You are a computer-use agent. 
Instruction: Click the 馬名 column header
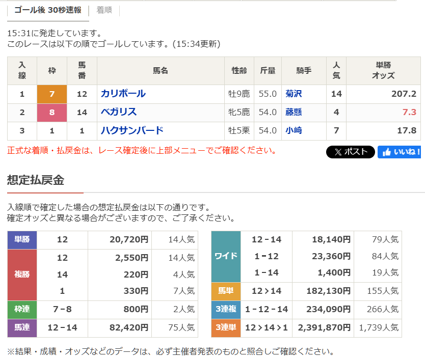(x=161, y=71)
